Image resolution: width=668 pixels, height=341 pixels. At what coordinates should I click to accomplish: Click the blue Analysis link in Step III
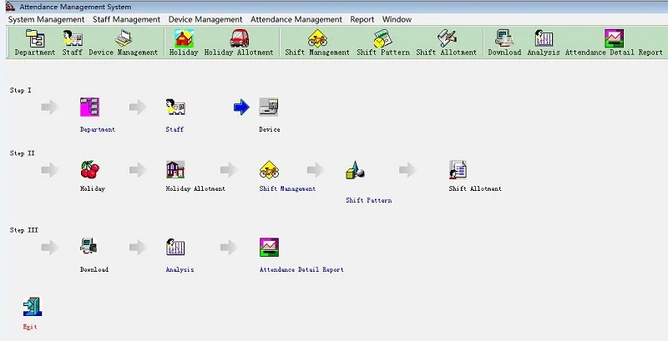(180, 269)
